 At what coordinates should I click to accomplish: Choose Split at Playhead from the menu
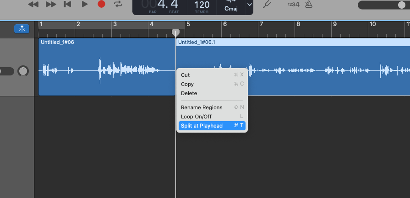212,125
